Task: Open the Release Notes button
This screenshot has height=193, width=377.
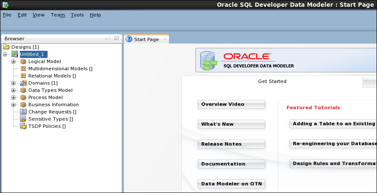Action: 231,144
